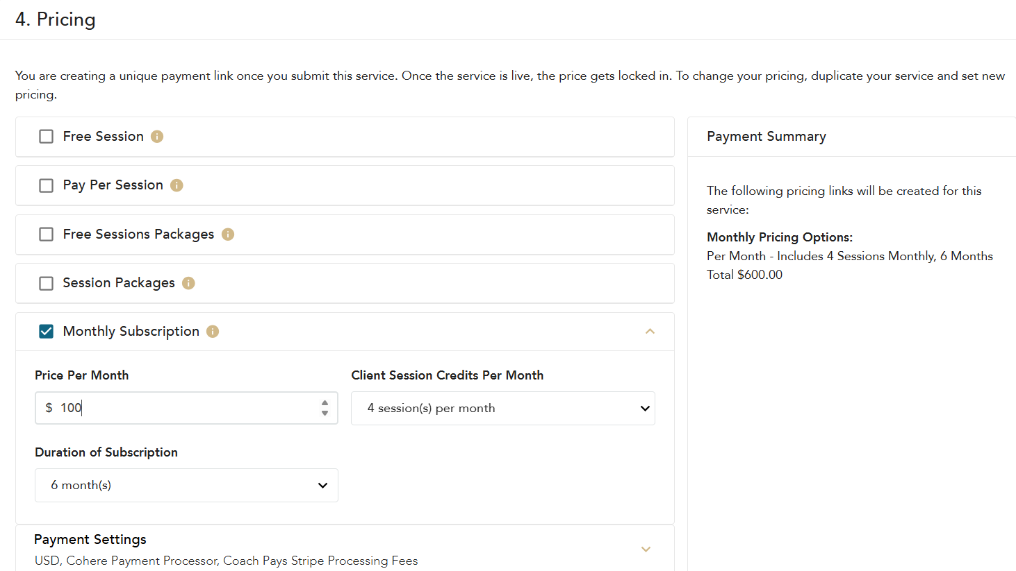Open the Duration of Subscription dropdown
Screen dimensions: 1016x571
(x=186, y=485)
